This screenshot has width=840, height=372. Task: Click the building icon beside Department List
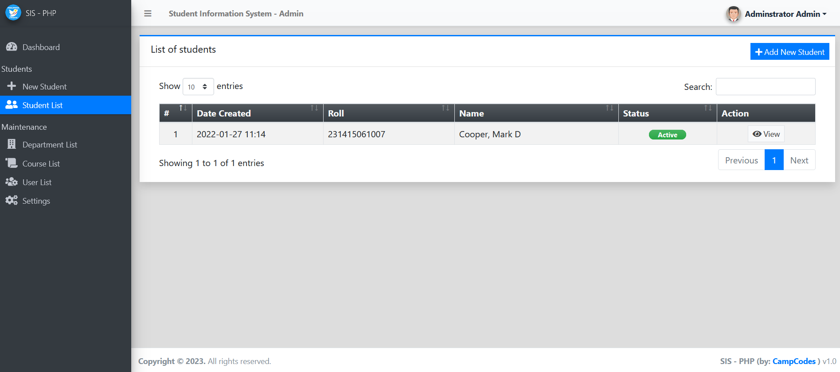pos(12,144)
